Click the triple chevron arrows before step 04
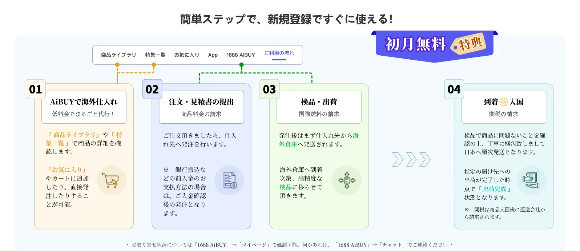 411,159
